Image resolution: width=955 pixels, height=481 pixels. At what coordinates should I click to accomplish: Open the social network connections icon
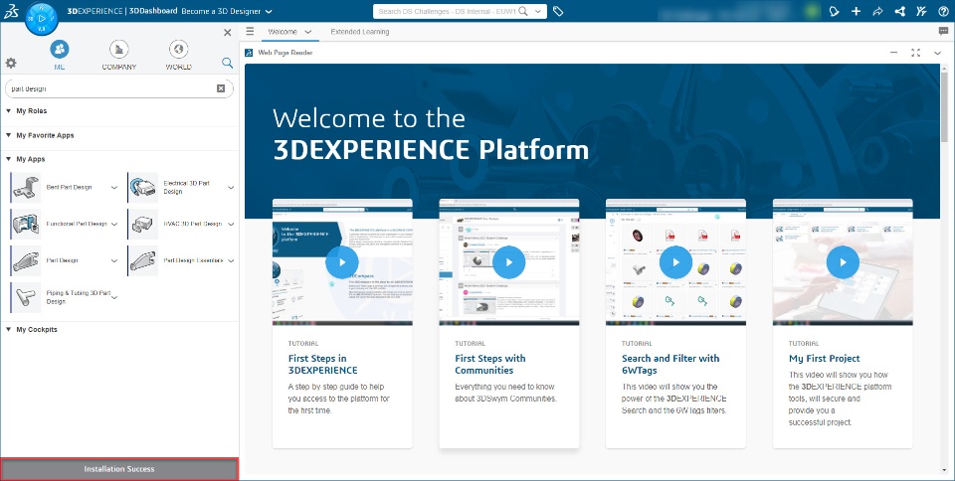coord(899,11)
